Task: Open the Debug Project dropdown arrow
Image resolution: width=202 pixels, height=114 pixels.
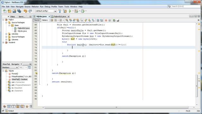Action: pyautogui.click(x=79, y=11)
